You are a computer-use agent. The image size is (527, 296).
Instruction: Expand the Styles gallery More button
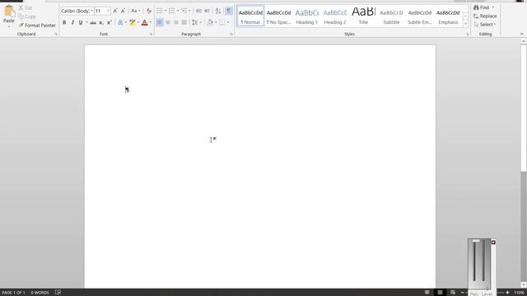tap(465, 24)
